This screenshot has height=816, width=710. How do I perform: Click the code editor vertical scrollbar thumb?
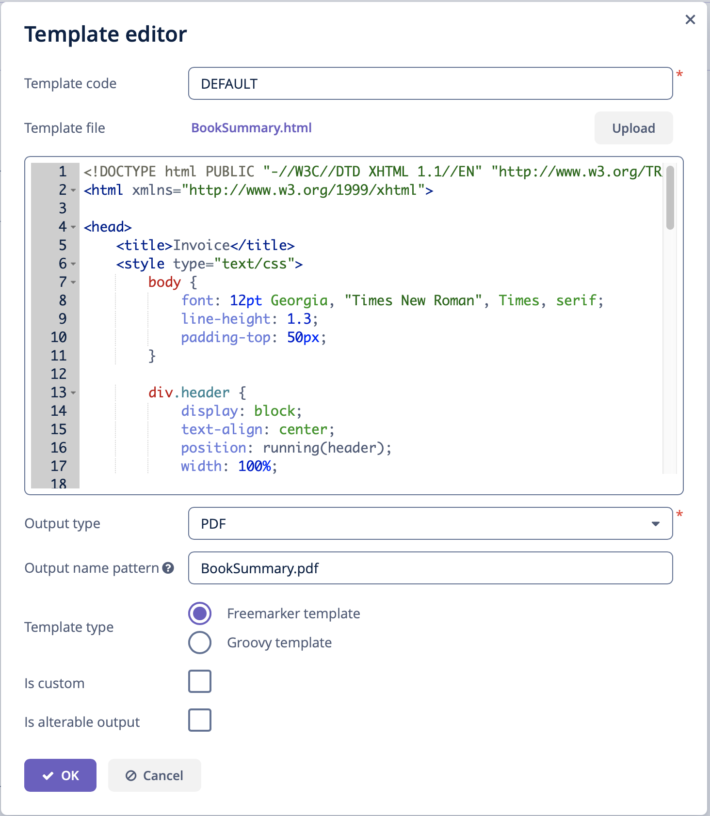(670, 197)
